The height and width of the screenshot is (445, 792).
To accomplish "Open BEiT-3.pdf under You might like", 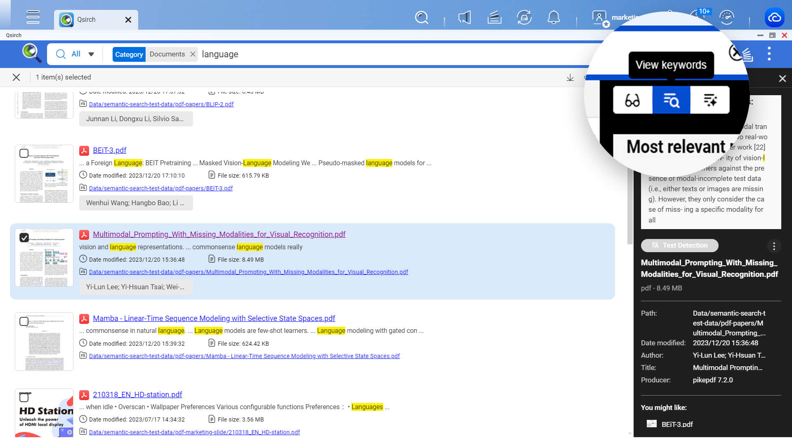I will tap(677, 424).
